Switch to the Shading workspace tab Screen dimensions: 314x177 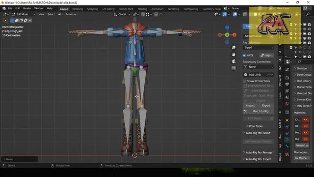142,9
